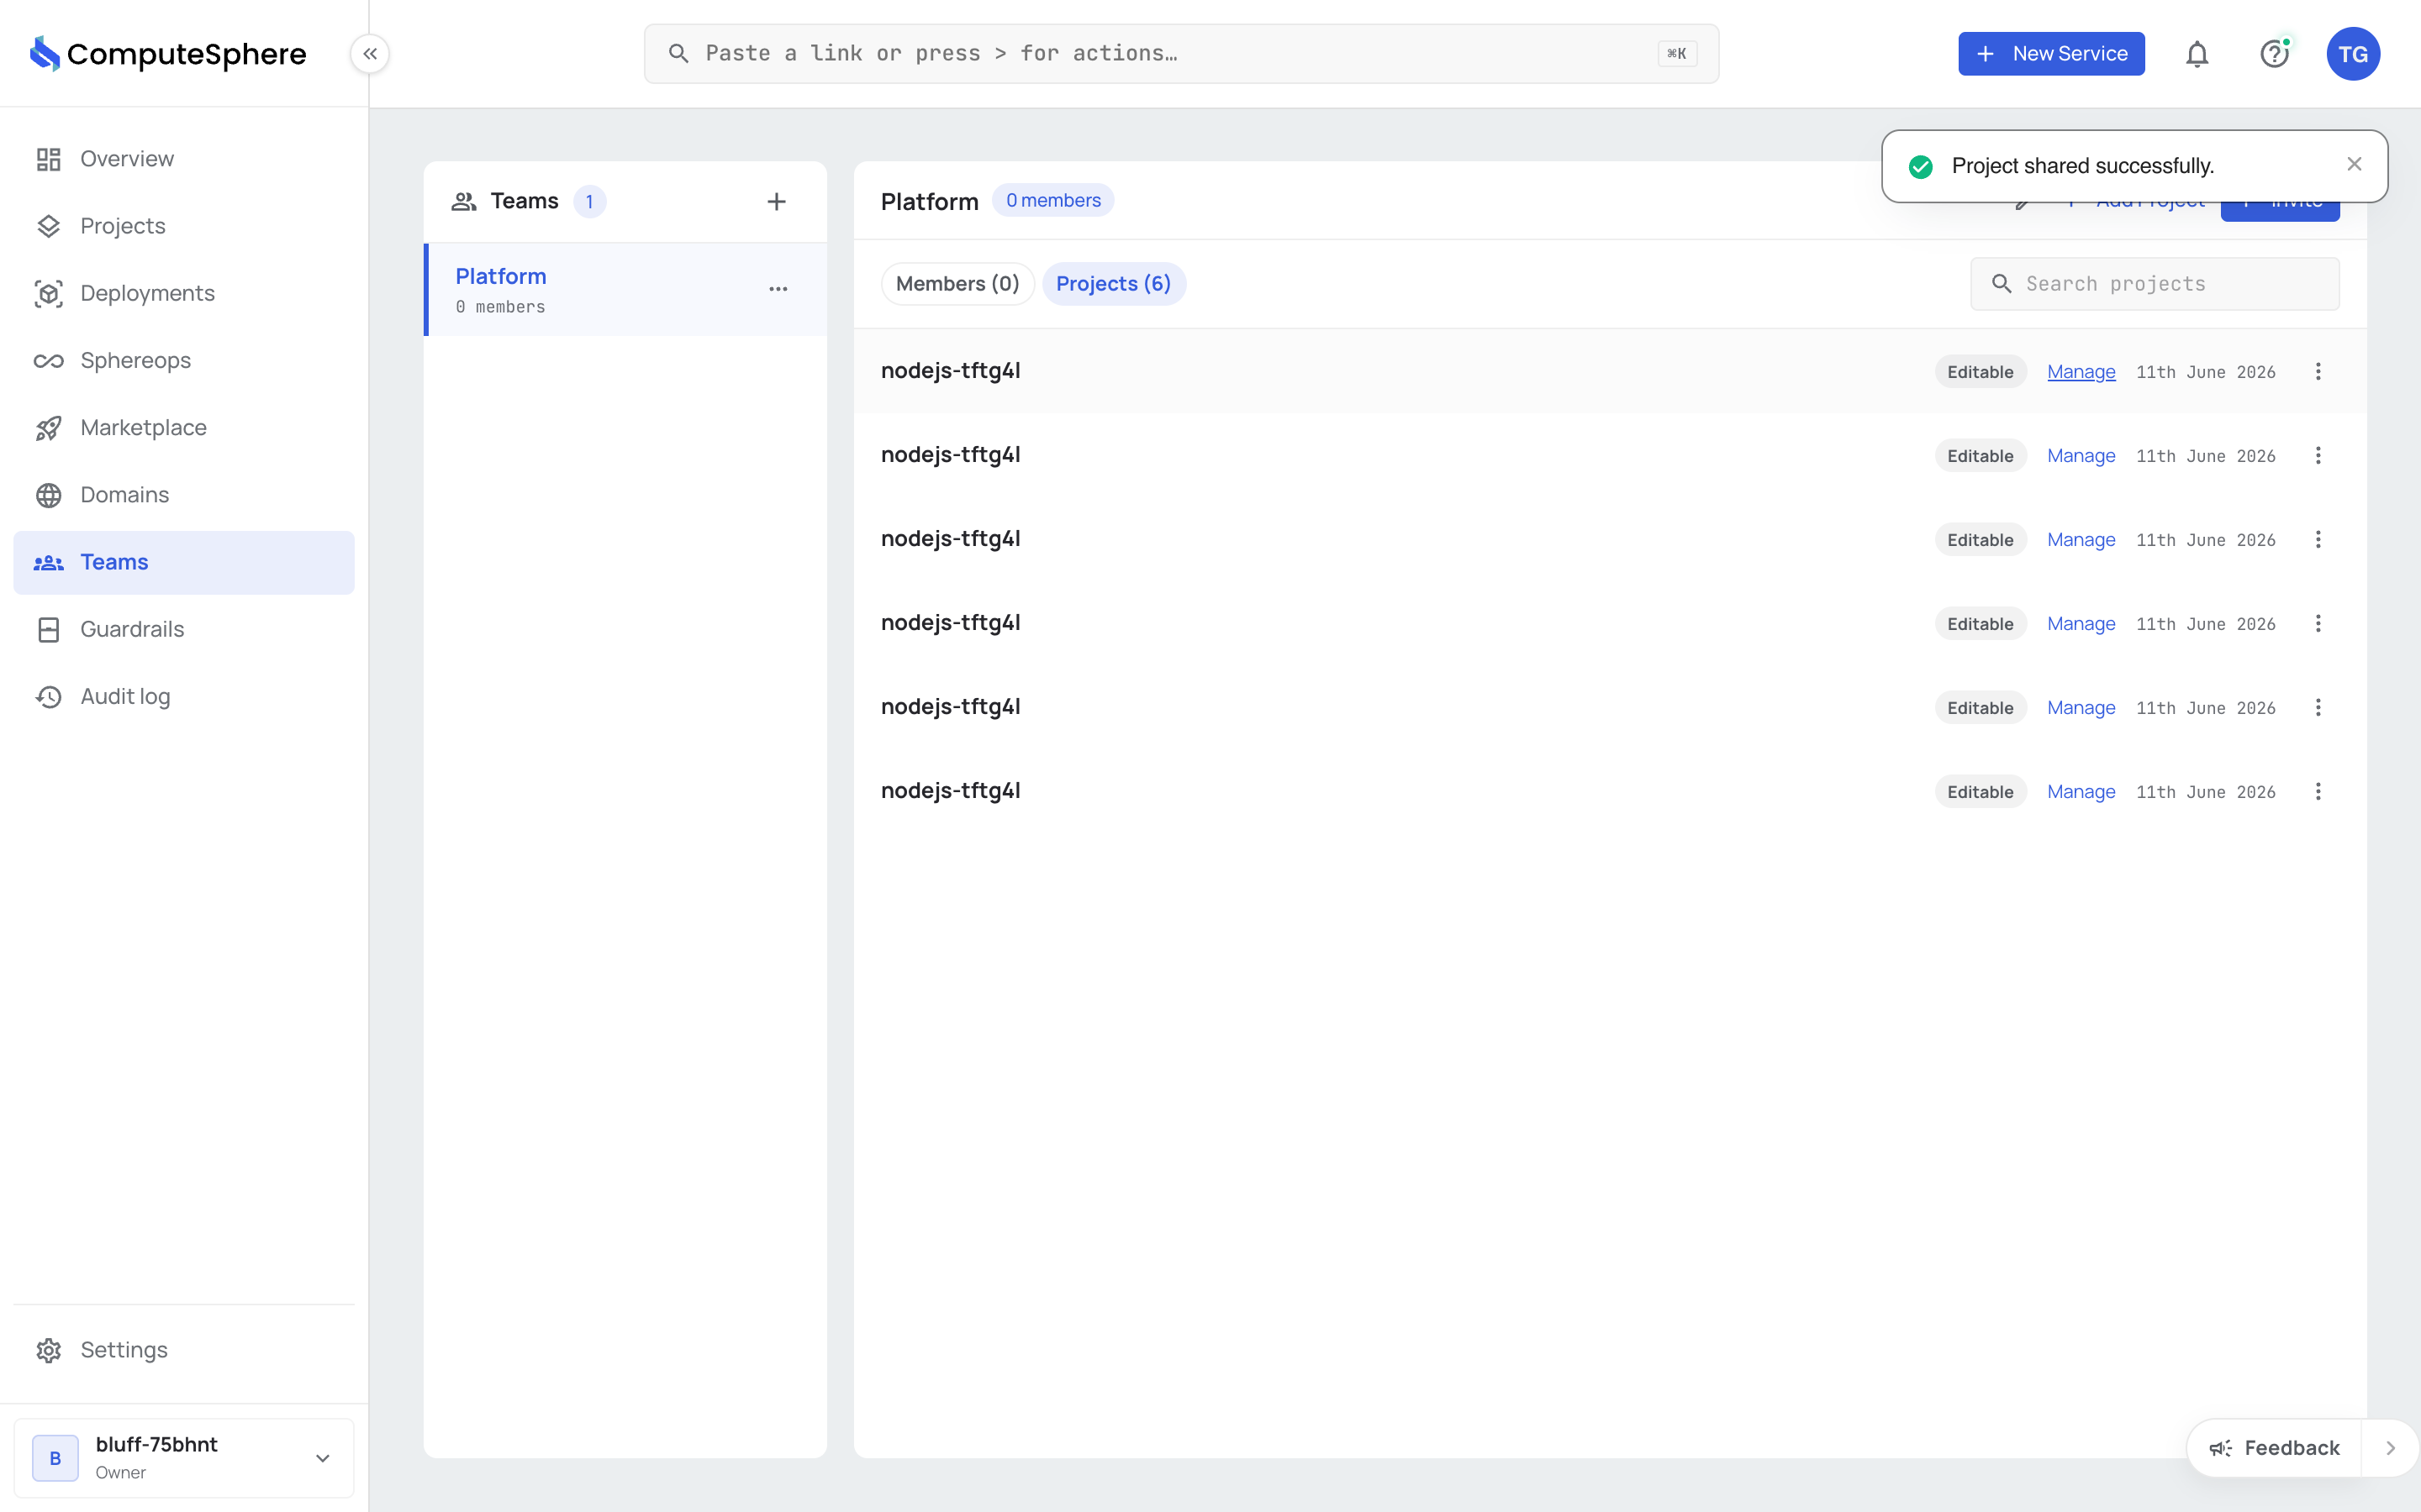Click the ⌘K shortcut hint
The image size is (2421, 1512).
pyautogui.click(x=1677, y=54)
